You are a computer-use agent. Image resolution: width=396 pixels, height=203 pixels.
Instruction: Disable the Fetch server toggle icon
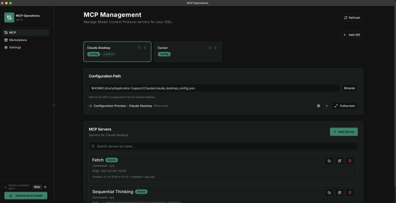tap(329, 161)
